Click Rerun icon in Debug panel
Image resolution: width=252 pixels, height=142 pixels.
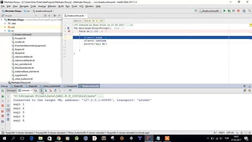(3, 91)
